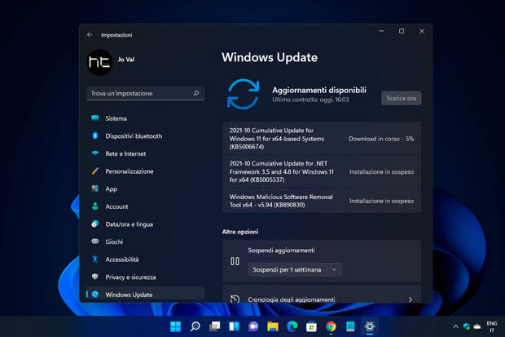Select the shield Privacy e sicurezza icon
The image size is (505, 337).
click(95, 277)
